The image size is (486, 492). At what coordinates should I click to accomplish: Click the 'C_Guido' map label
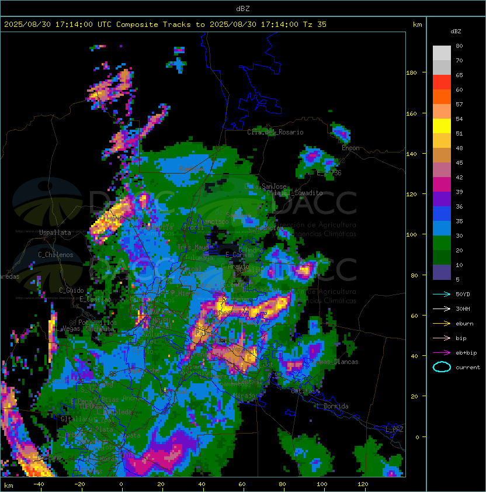71,290
